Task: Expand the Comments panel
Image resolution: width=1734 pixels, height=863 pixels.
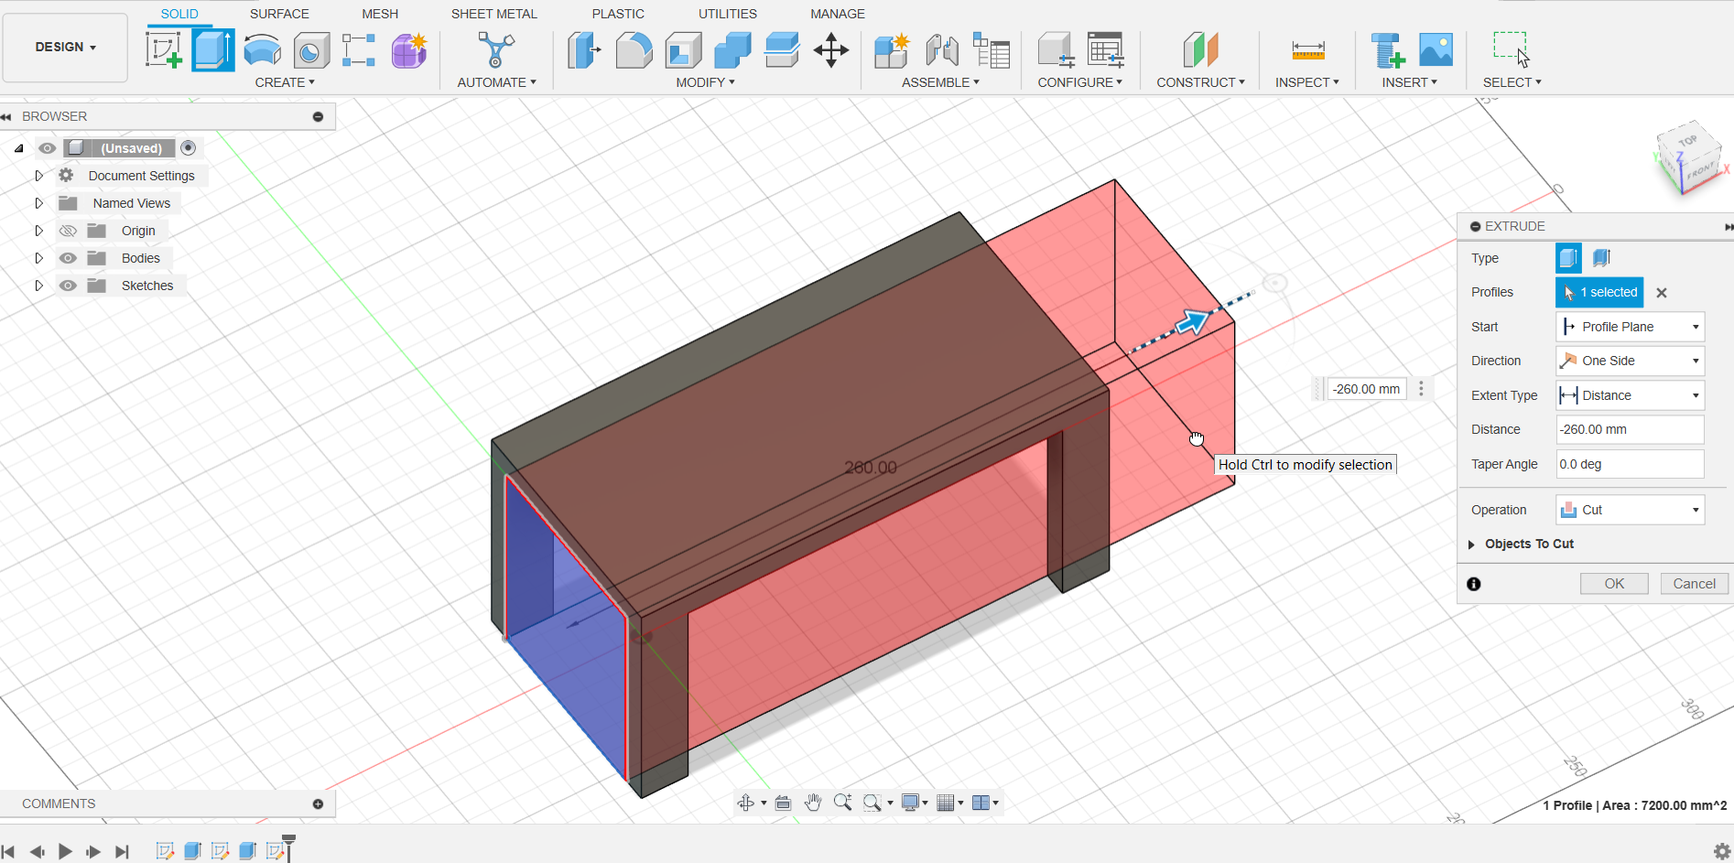Action: pos(318,804)
